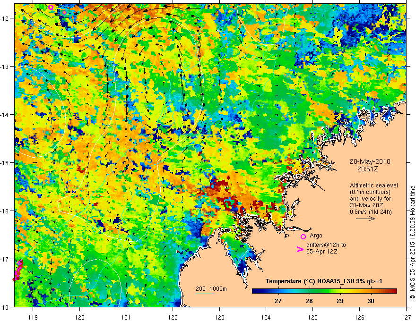416x321 pixels.
Task: Click the 124 longitude axis label
Action: click(266, 317)
